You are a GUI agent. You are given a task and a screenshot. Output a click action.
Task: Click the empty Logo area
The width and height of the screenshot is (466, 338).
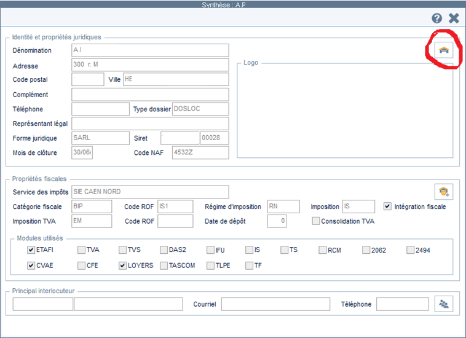coord(345,111)
